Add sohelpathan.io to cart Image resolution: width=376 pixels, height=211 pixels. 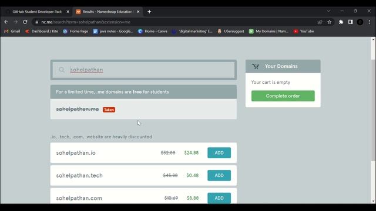(x=219, y=153)
